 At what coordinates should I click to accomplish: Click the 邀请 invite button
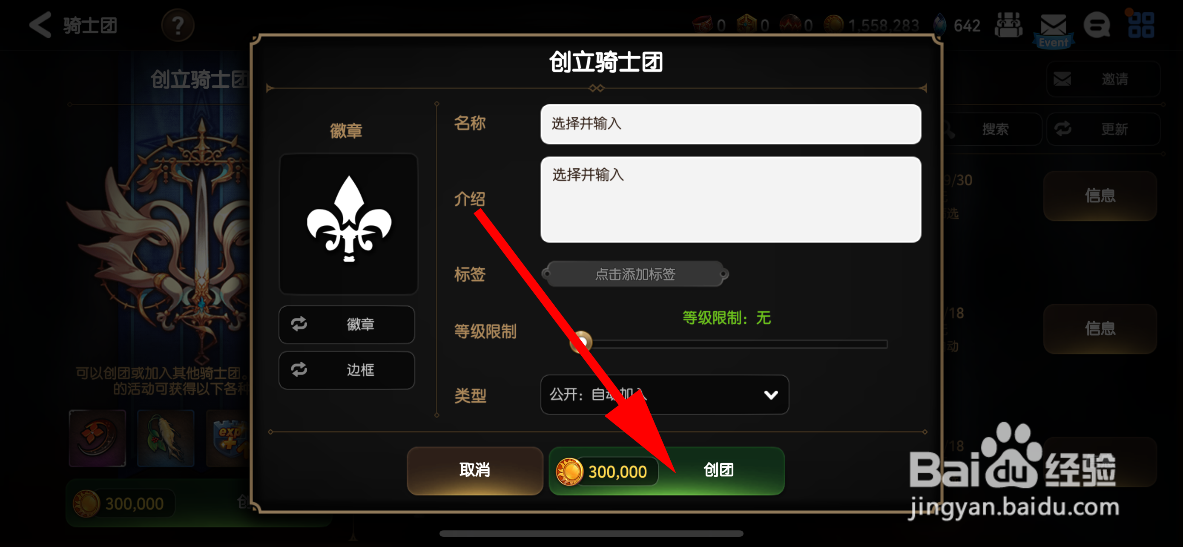(1103, 79)
